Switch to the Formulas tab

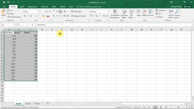point(45,7)
